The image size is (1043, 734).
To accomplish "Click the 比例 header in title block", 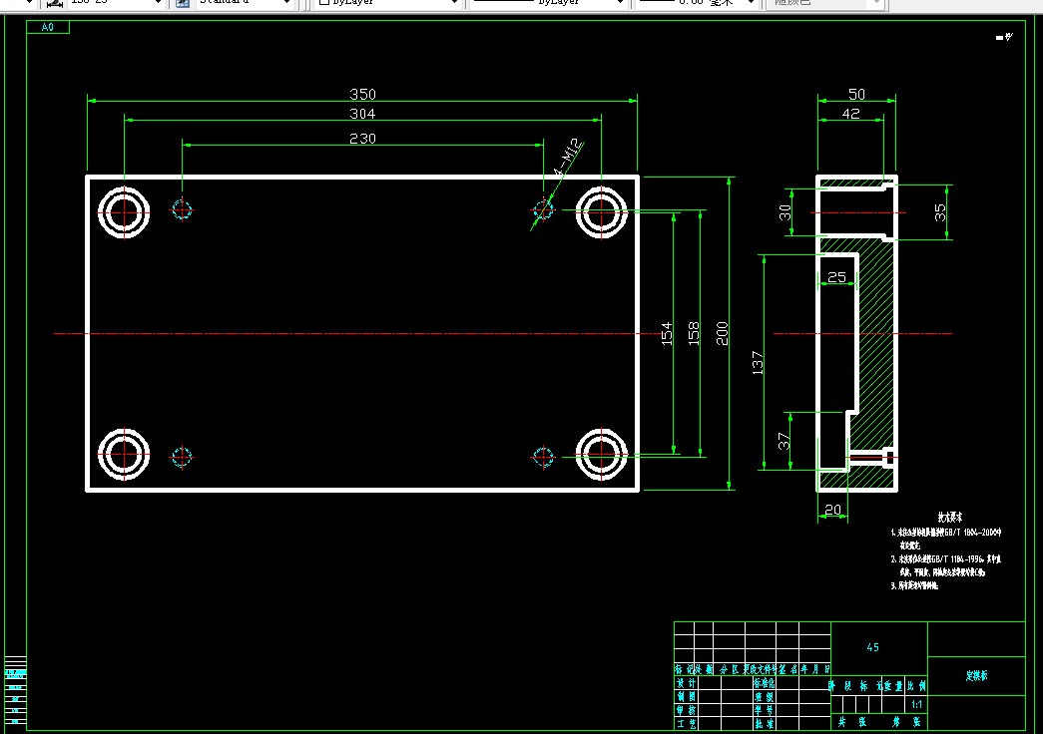I will [x=916, y=685].
